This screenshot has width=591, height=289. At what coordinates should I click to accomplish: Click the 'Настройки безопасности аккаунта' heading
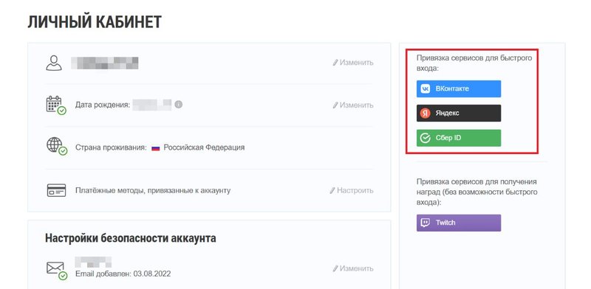[131, 238]
